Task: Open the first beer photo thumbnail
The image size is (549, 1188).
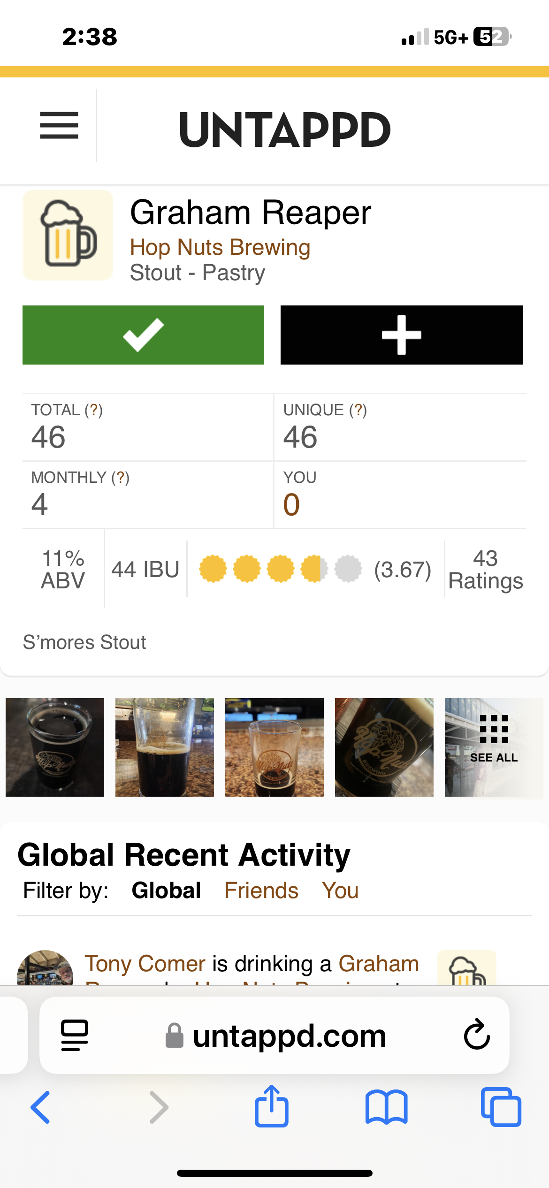Action: point(55,747)
